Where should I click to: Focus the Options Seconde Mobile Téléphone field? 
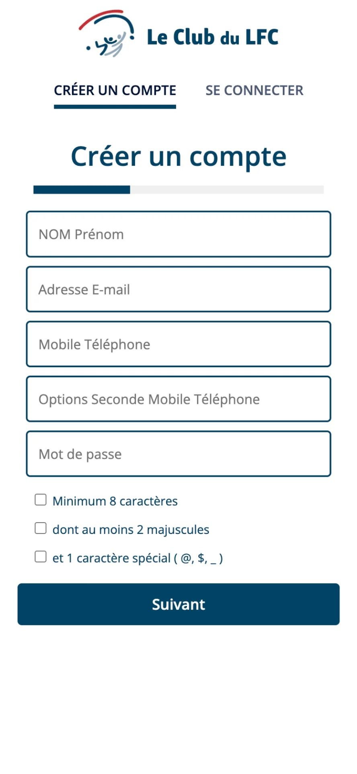[x=178, y=399]
